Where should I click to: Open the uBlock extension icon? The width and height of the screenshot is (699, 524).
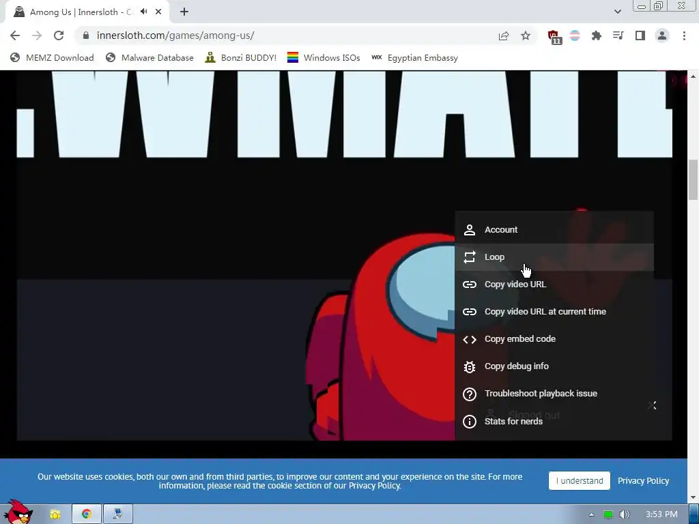[554, 37]
